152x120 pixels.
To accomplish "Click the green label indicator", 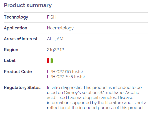I will point(52,61).
